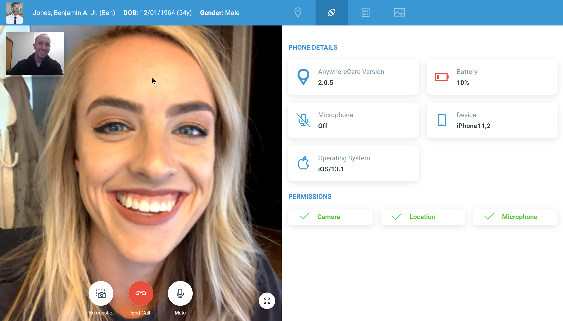Click the Camera permission checkmark
This screenshot has width=563, height=321.
(304, 217)
